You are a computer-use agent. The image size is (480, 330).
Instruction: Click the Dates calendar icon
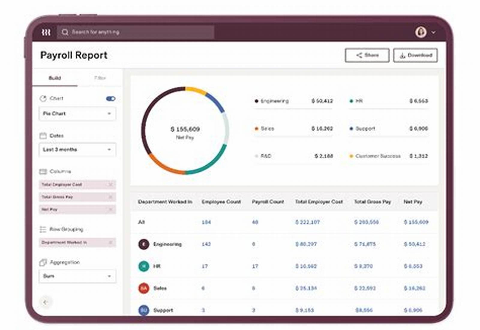43,136
